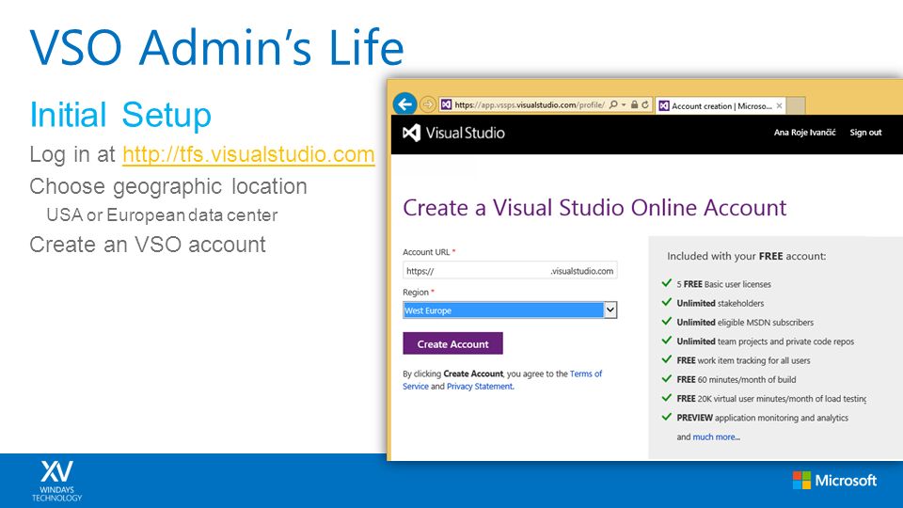The image size is (903, 508).
Task: Click the 'Region' field label
Action: (x=416, y=293)
